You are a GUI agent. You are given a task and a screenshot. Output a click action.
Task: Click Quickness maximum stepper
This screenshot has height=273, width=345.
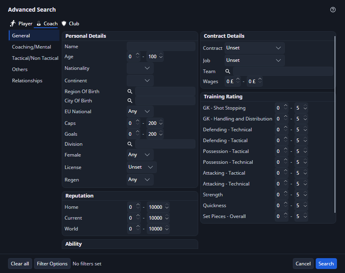pos(301,206)
